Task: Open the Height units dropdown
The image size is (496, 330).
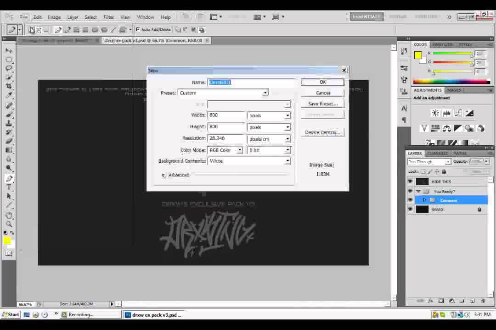Action: (269, 127)
